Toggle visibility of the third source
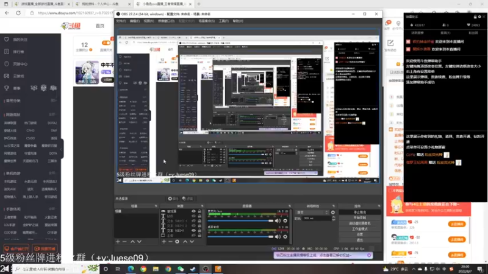This screenshot has height=274, width=488. [193, 221]
